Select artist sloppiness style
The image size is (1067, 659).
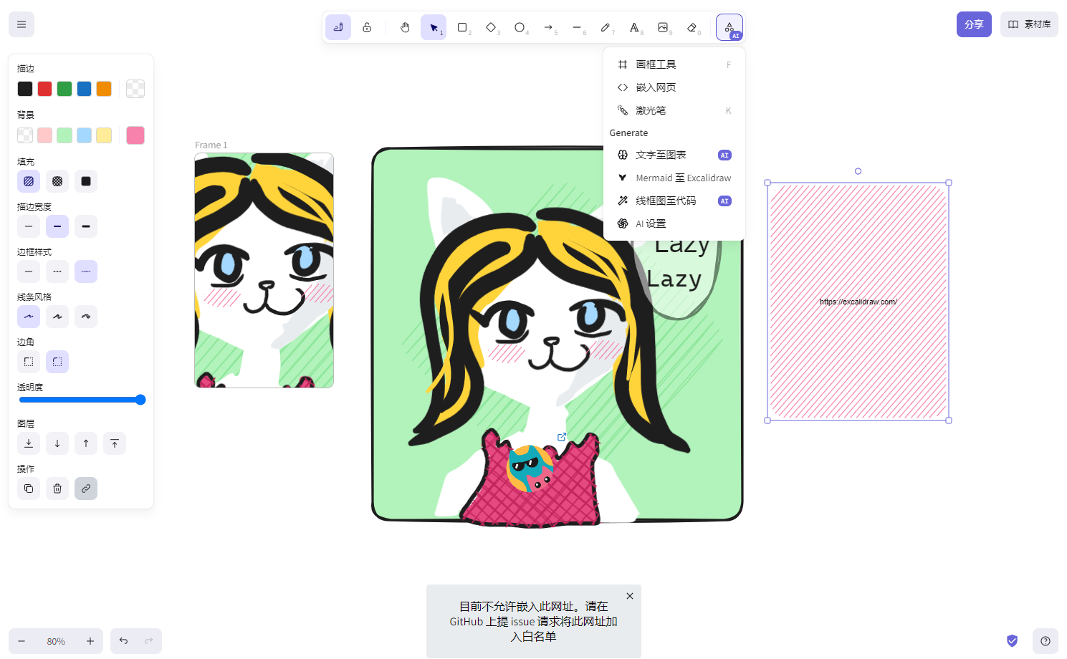[57, 317]
